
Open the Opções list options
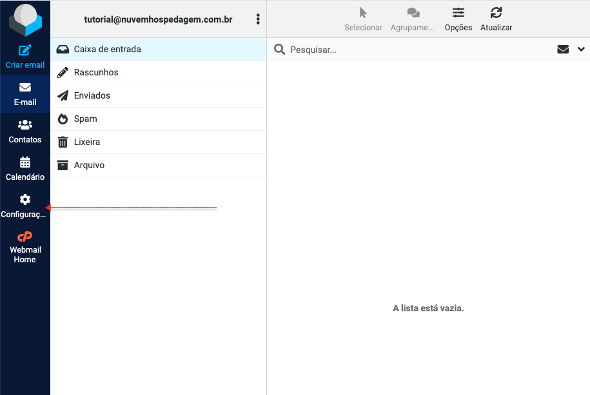(x=458, y=19)
